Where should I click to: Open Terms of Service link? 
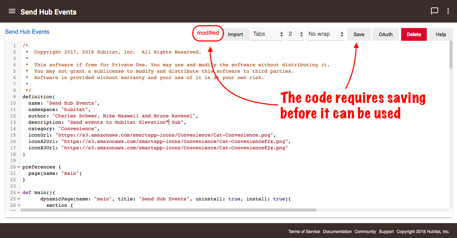(x=304, y=232)
